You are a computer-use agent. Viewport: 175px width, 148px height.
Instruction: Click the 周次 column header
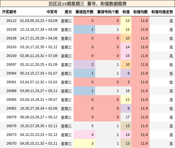click(x=68, y=12)
